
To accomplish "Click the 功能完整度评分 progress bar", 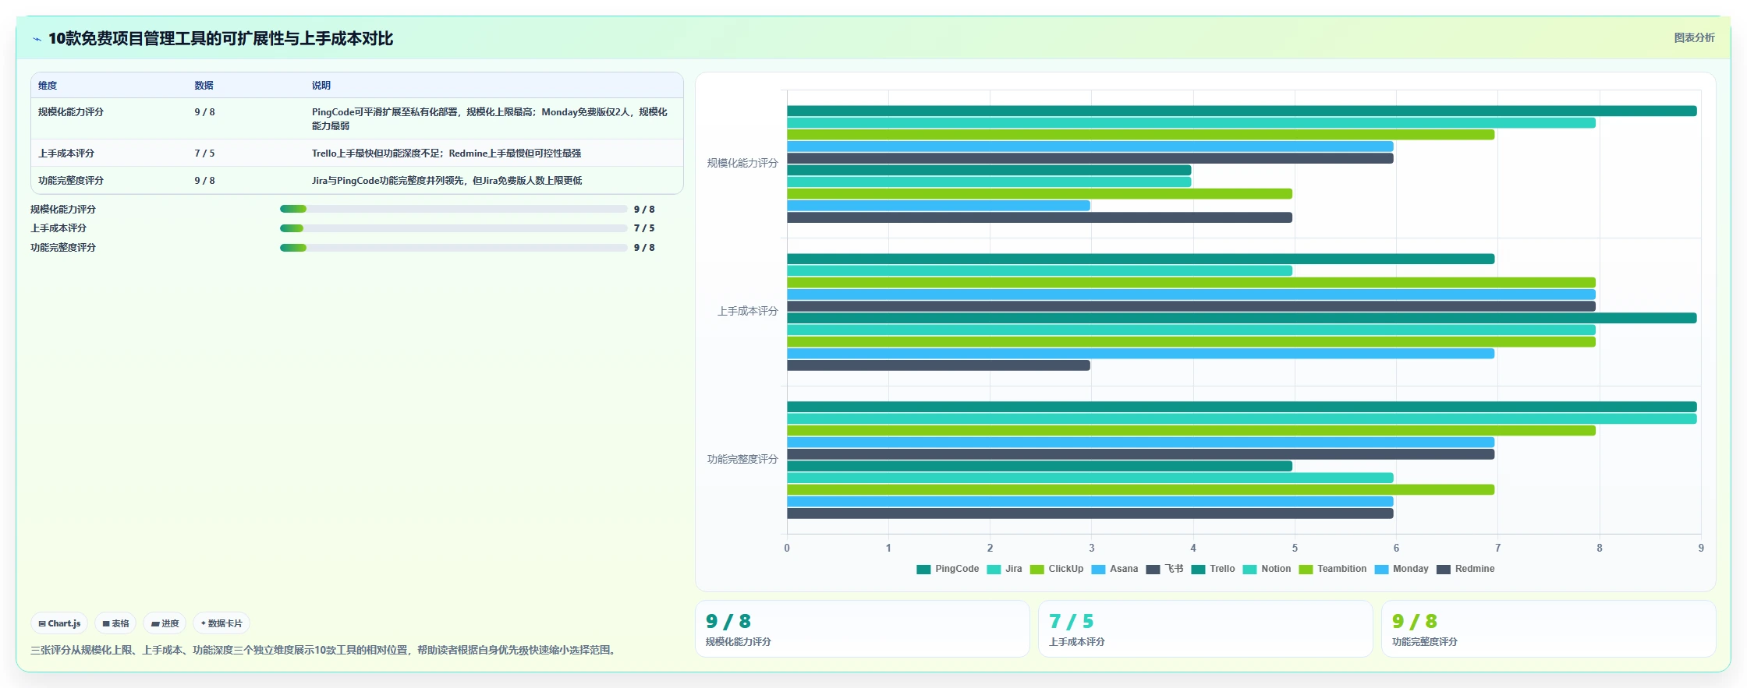I will tap(453, 248).
